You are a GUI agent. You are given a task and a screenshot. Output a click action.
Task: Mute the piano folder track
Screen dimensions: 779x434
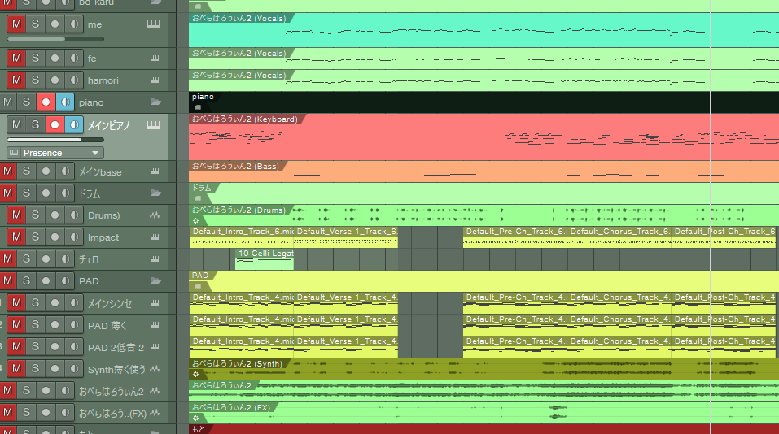coord(8,102)
